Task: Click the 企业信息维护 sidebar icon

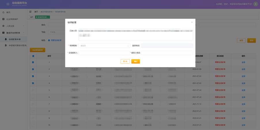Action: (x=3, y=19)
